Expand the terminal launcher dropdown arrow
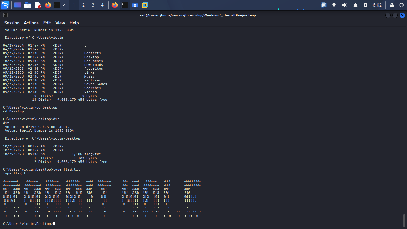This screenshot has width=407, height=229. 64,5
